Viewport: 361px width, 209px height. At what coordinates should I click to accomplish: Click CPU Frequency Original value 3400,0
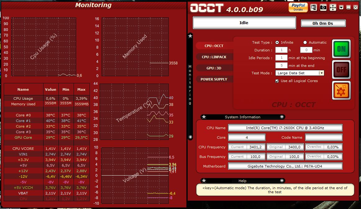click(294, 147)
